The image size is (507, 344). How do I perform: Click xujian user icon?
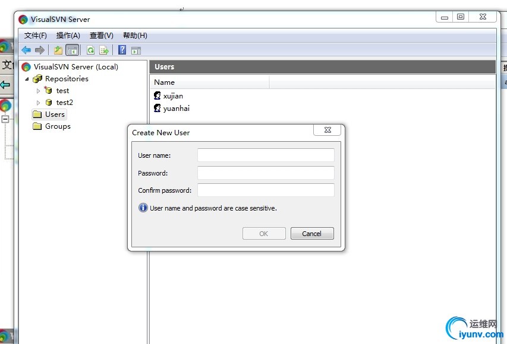pos(158,95)
